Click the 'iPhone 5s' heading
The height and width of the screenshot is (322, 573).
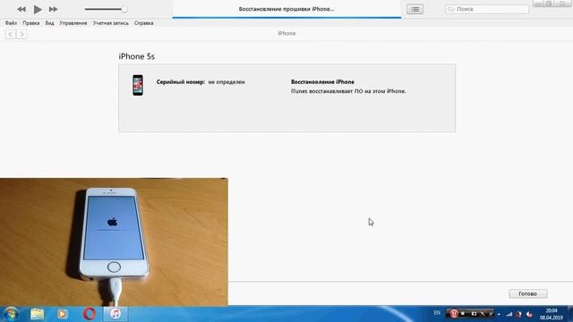137,56
